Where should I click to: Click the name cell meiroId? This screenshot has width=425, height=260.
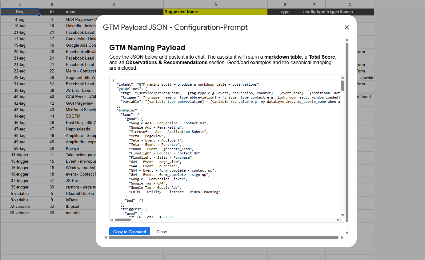coord(80,213)
